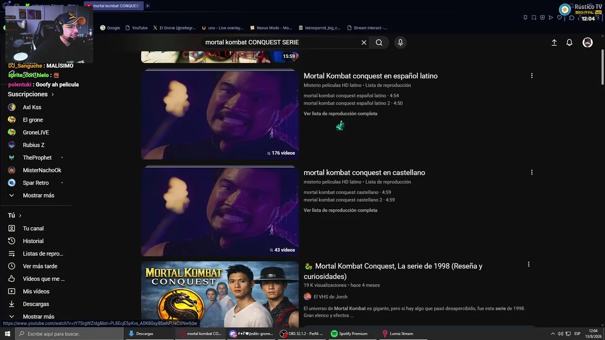Image resolution: width=605 pixels, height=340 pixels.
Task: Open Mis vídeos in sidebar
Action: pyautogui.click(x=36, y=291)
